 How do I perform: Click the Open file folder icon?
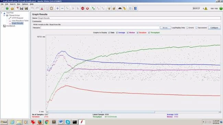point(12,8)
